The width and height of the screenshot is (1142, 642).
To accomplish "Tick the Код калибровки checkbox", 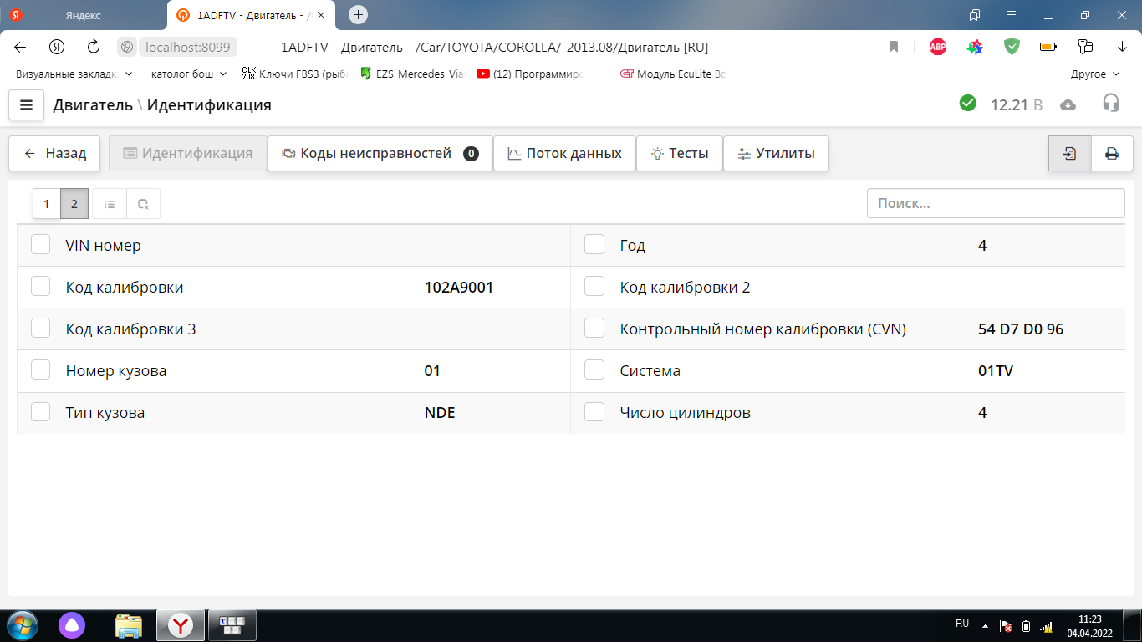I will click(41, 286).
